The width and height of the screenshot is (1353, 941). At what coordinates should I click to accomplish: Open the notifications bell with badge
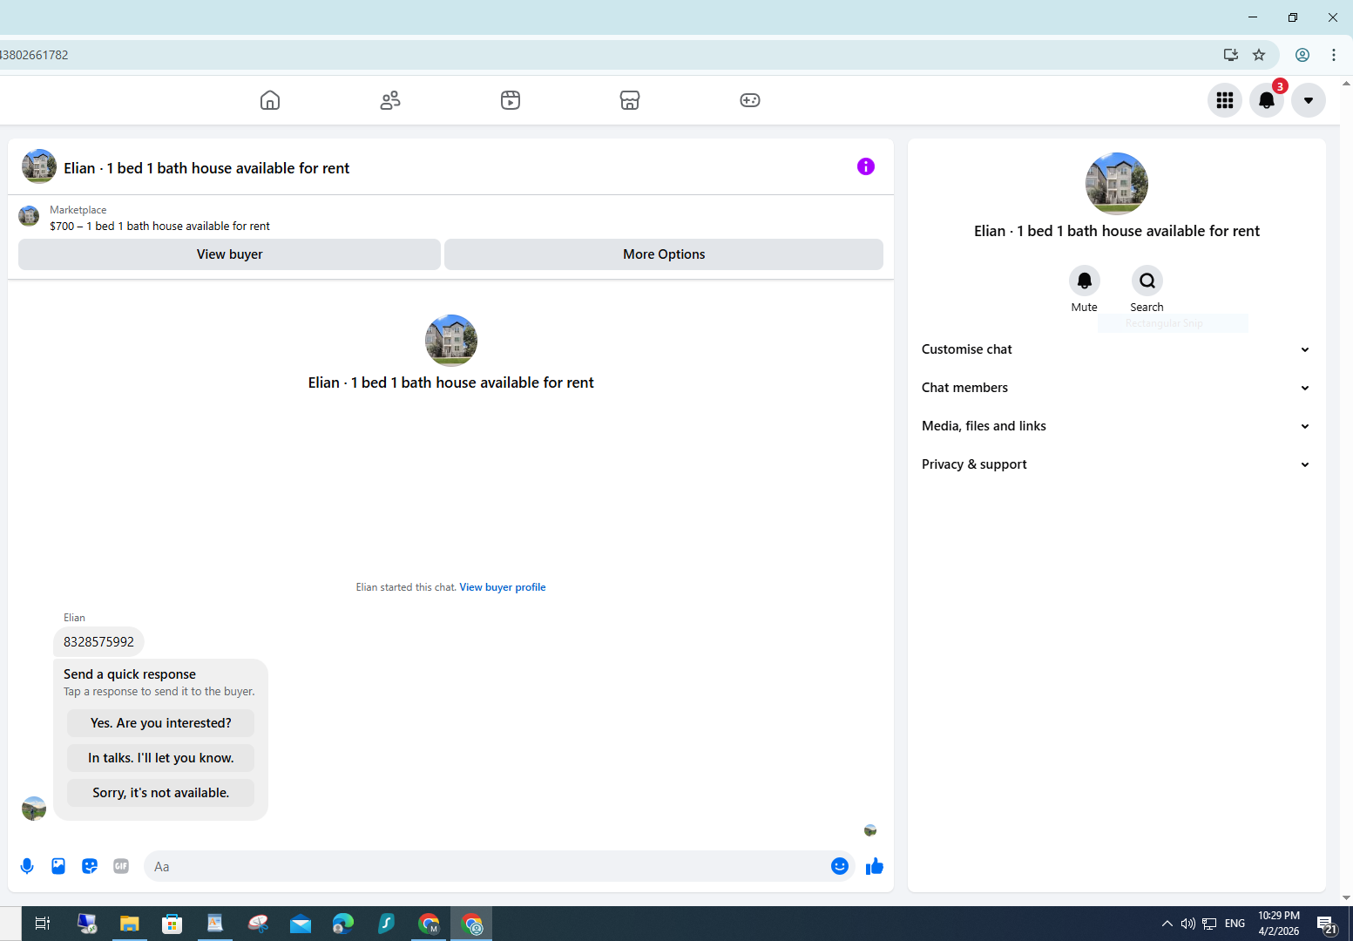pos(1267,100)
